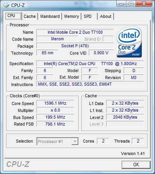Select the CPU tab
This screenshot has width=155, height=174.
(x=13, y=16)
